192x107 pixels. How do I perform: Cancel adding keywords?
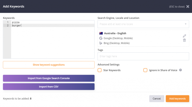tap(156, 99)
